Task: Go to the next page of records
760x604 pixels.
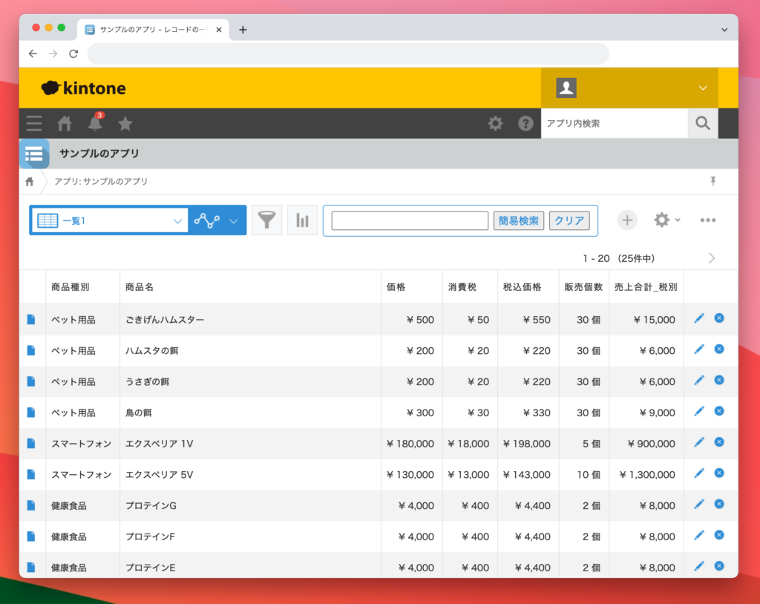Action: tap(712, 258)
